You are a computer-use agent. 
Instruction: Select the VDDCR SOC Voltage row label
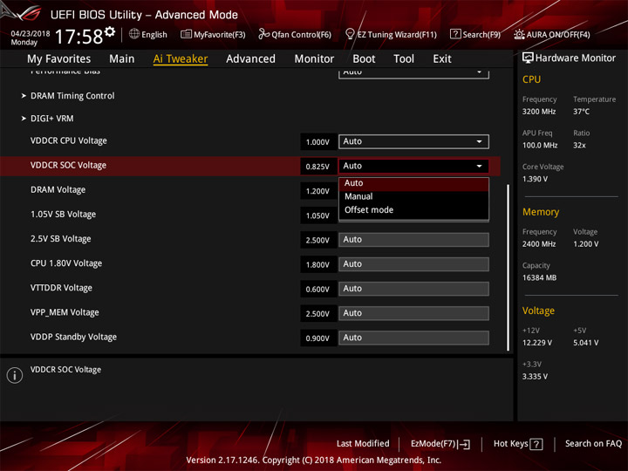(69, 165)
